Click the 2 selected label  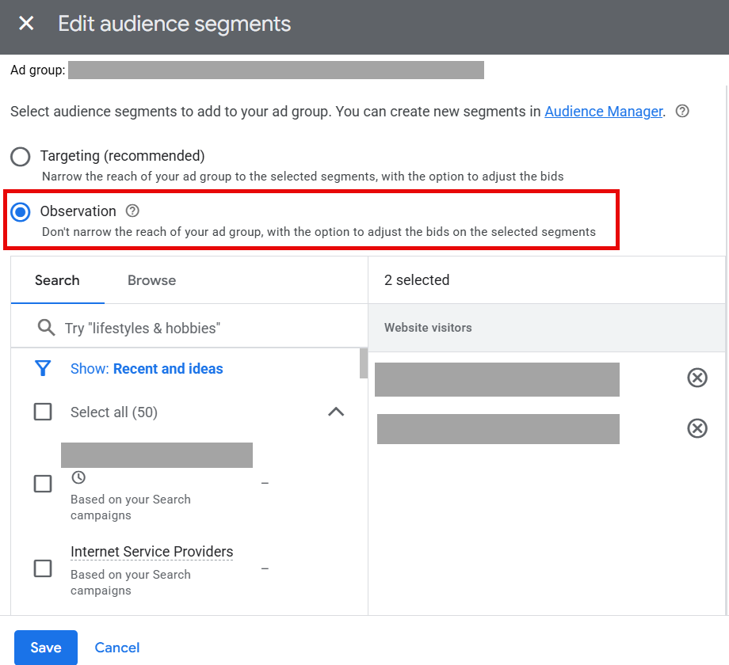417,280
